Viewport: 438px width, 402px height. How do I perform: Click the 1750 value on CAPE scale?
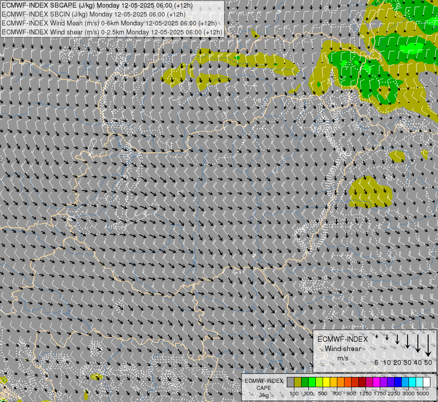tap(380, 394)
